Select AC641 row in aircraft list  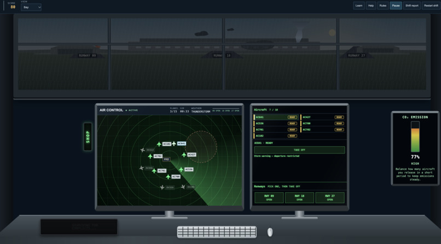pyautogui.click(x=276, y=117)
